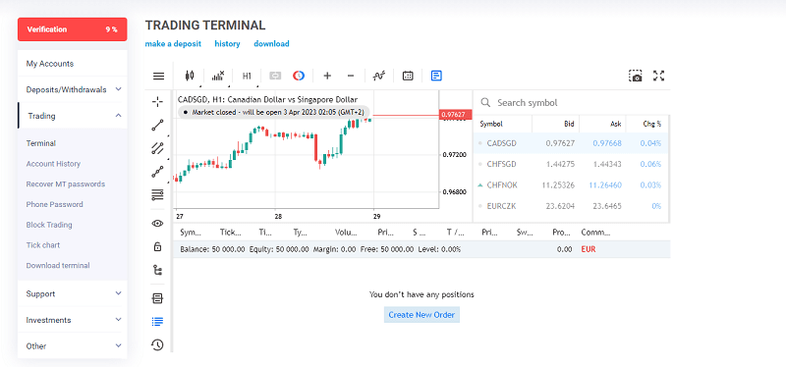Click the Create New Order button

click(x=421, y=315)
